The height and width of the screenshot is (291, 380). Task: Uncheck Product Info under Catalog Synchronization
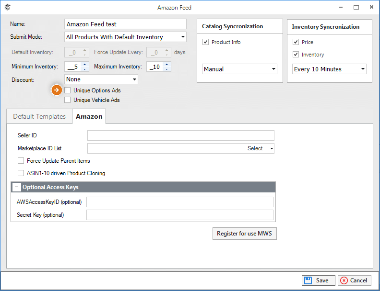coord(205,42)
